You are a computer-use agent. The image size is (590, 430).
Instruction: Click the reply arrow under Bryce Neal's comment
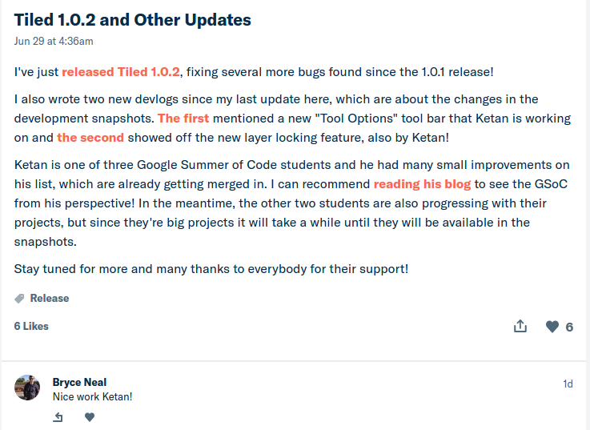tap(58, 417)
